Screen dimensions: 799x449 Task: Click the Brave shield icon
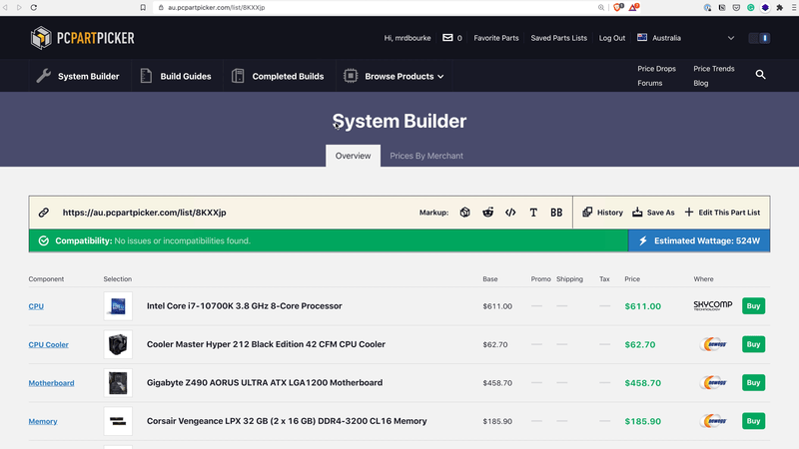coord(618,7)
